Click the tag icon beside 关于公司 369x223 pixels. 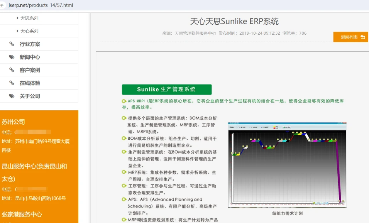click(x=12, y=96)
